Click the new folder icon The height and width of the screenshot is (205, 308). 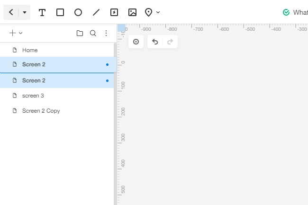(x=80, y=33)
